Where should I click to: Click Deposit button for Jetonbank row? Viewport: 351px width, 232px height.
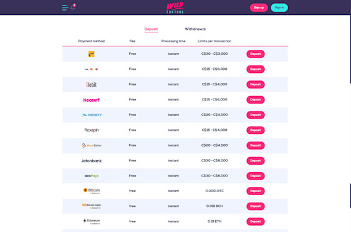coord(256,160)
